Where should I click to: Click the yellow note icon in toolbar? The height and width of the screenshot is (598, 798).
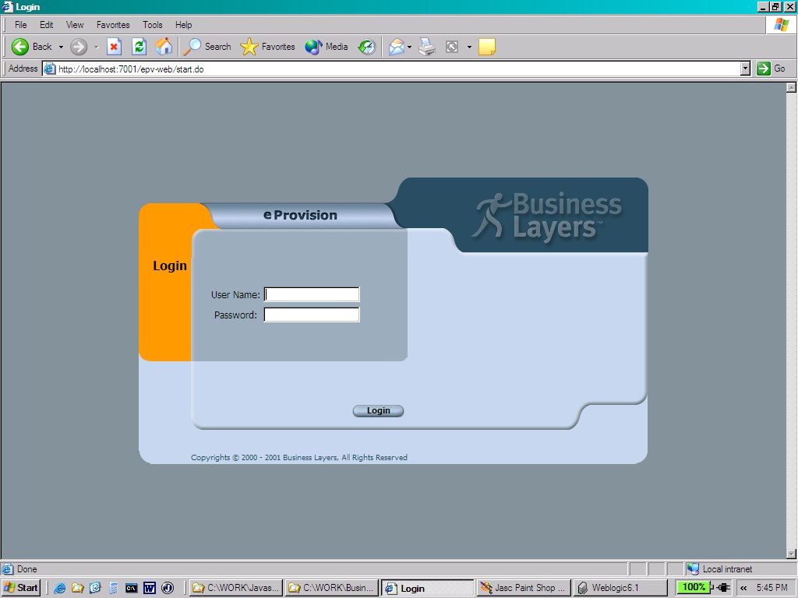point(487,47)
